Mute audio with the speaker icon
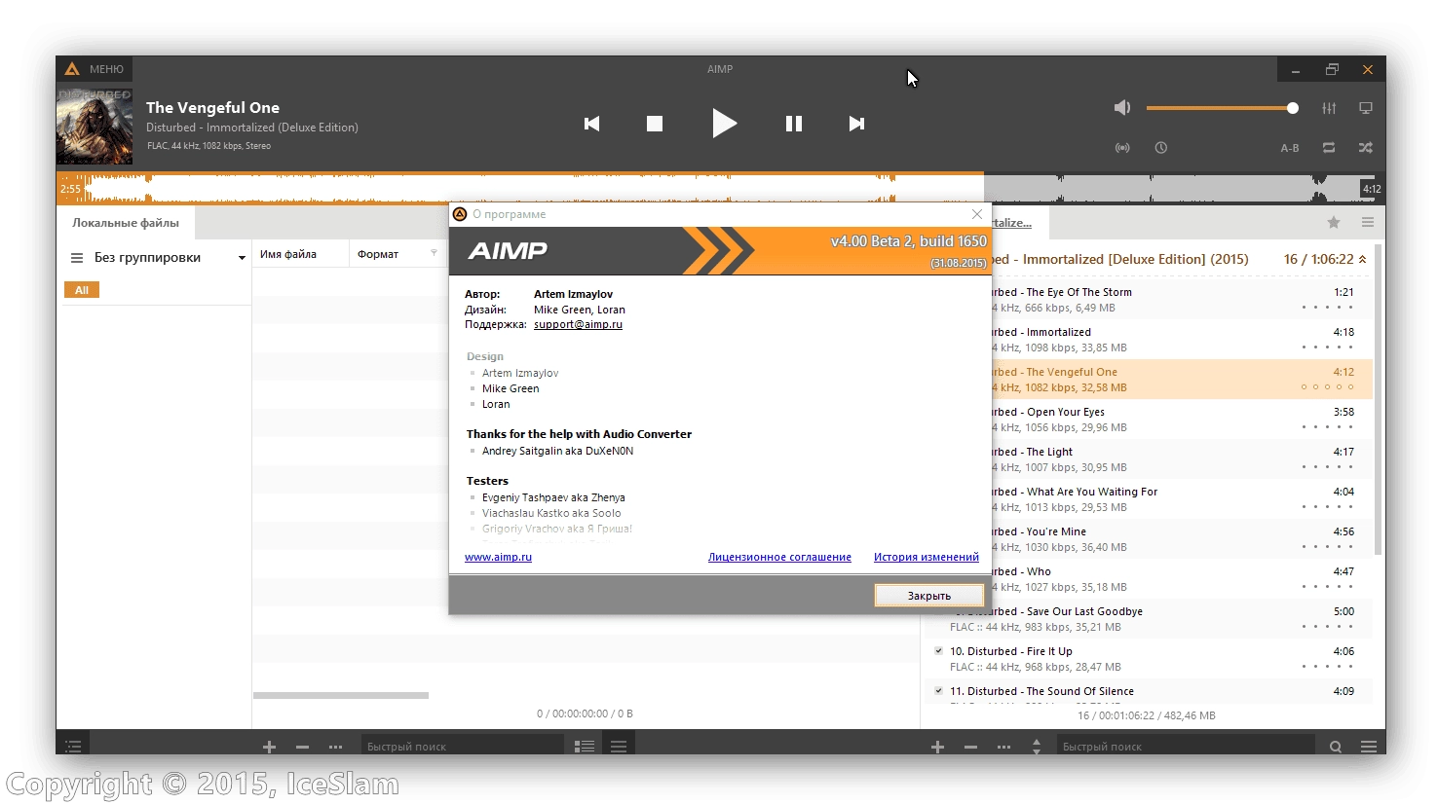The height and width of the screenshot is (805, 1438). [1122, 108]
